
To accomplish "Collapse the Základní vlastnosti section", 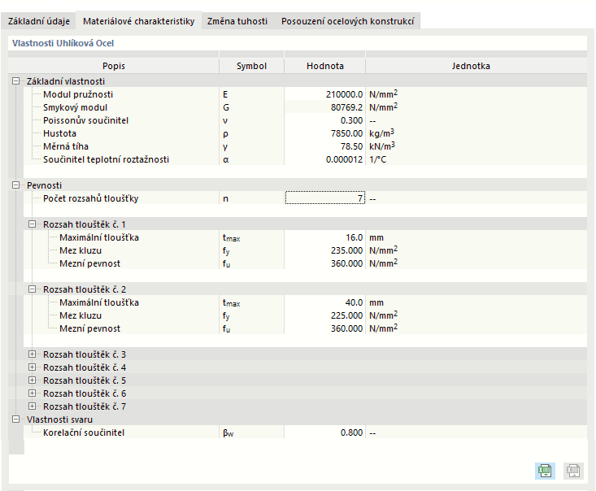I will [x=16, y=81].
